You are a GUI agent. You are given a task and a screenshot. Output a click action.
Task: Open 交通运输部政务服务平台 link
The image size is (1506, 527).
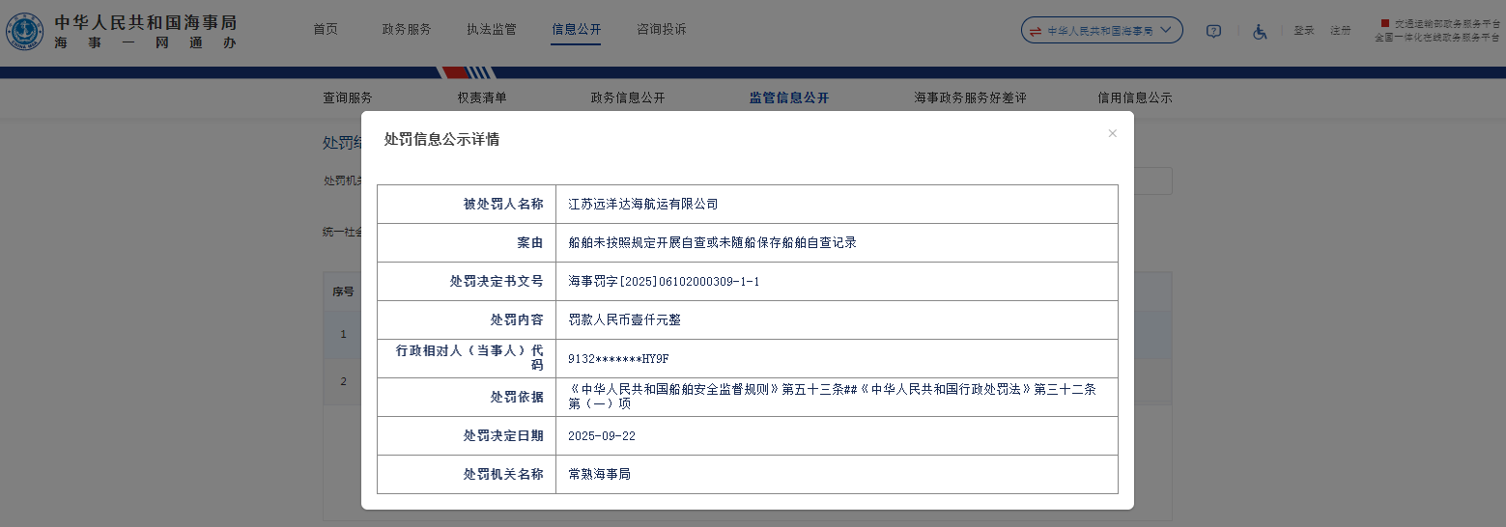tap(1446, 23)
